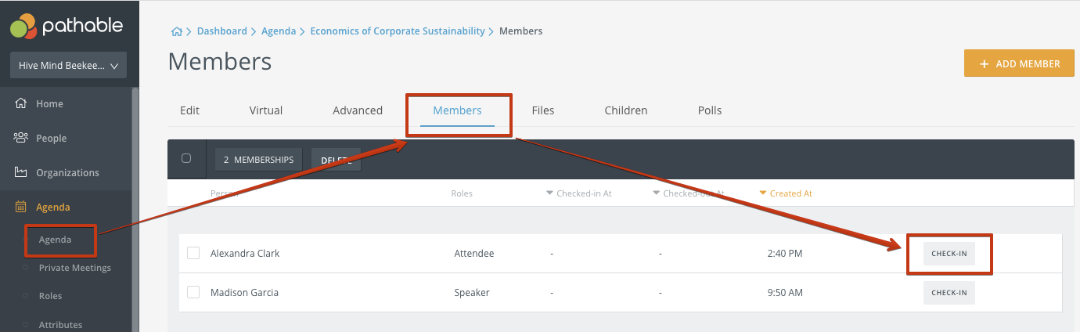Click the Roles column header
This screenshot has width=1080, height=332.
pos(462,193)
